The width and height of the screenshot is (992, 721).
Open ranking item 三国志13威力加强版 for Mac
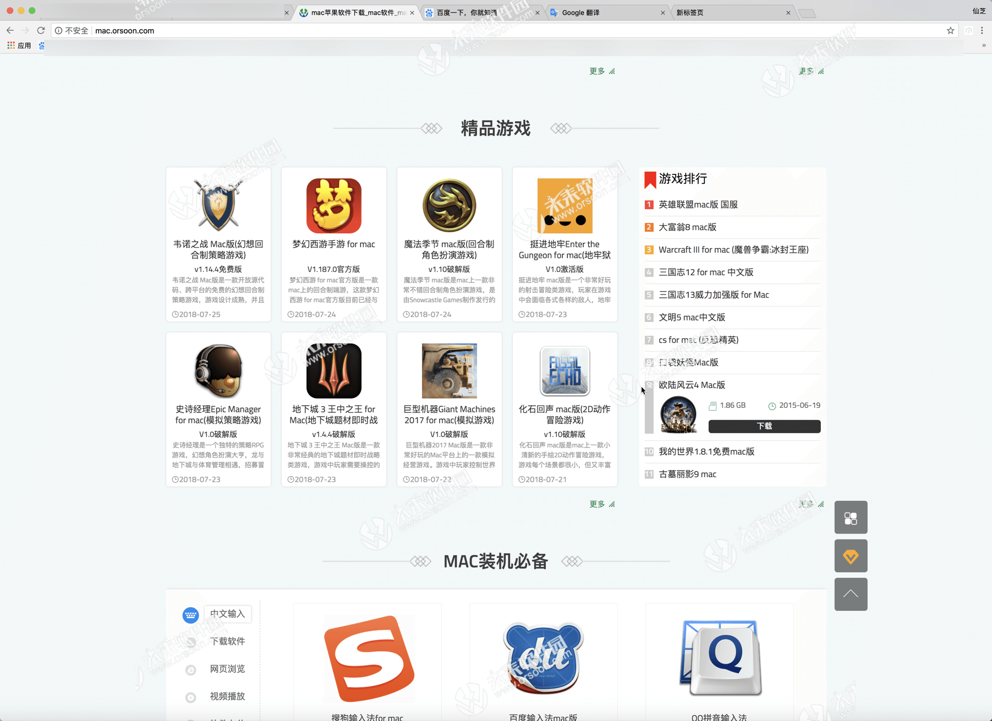point(714,294)
